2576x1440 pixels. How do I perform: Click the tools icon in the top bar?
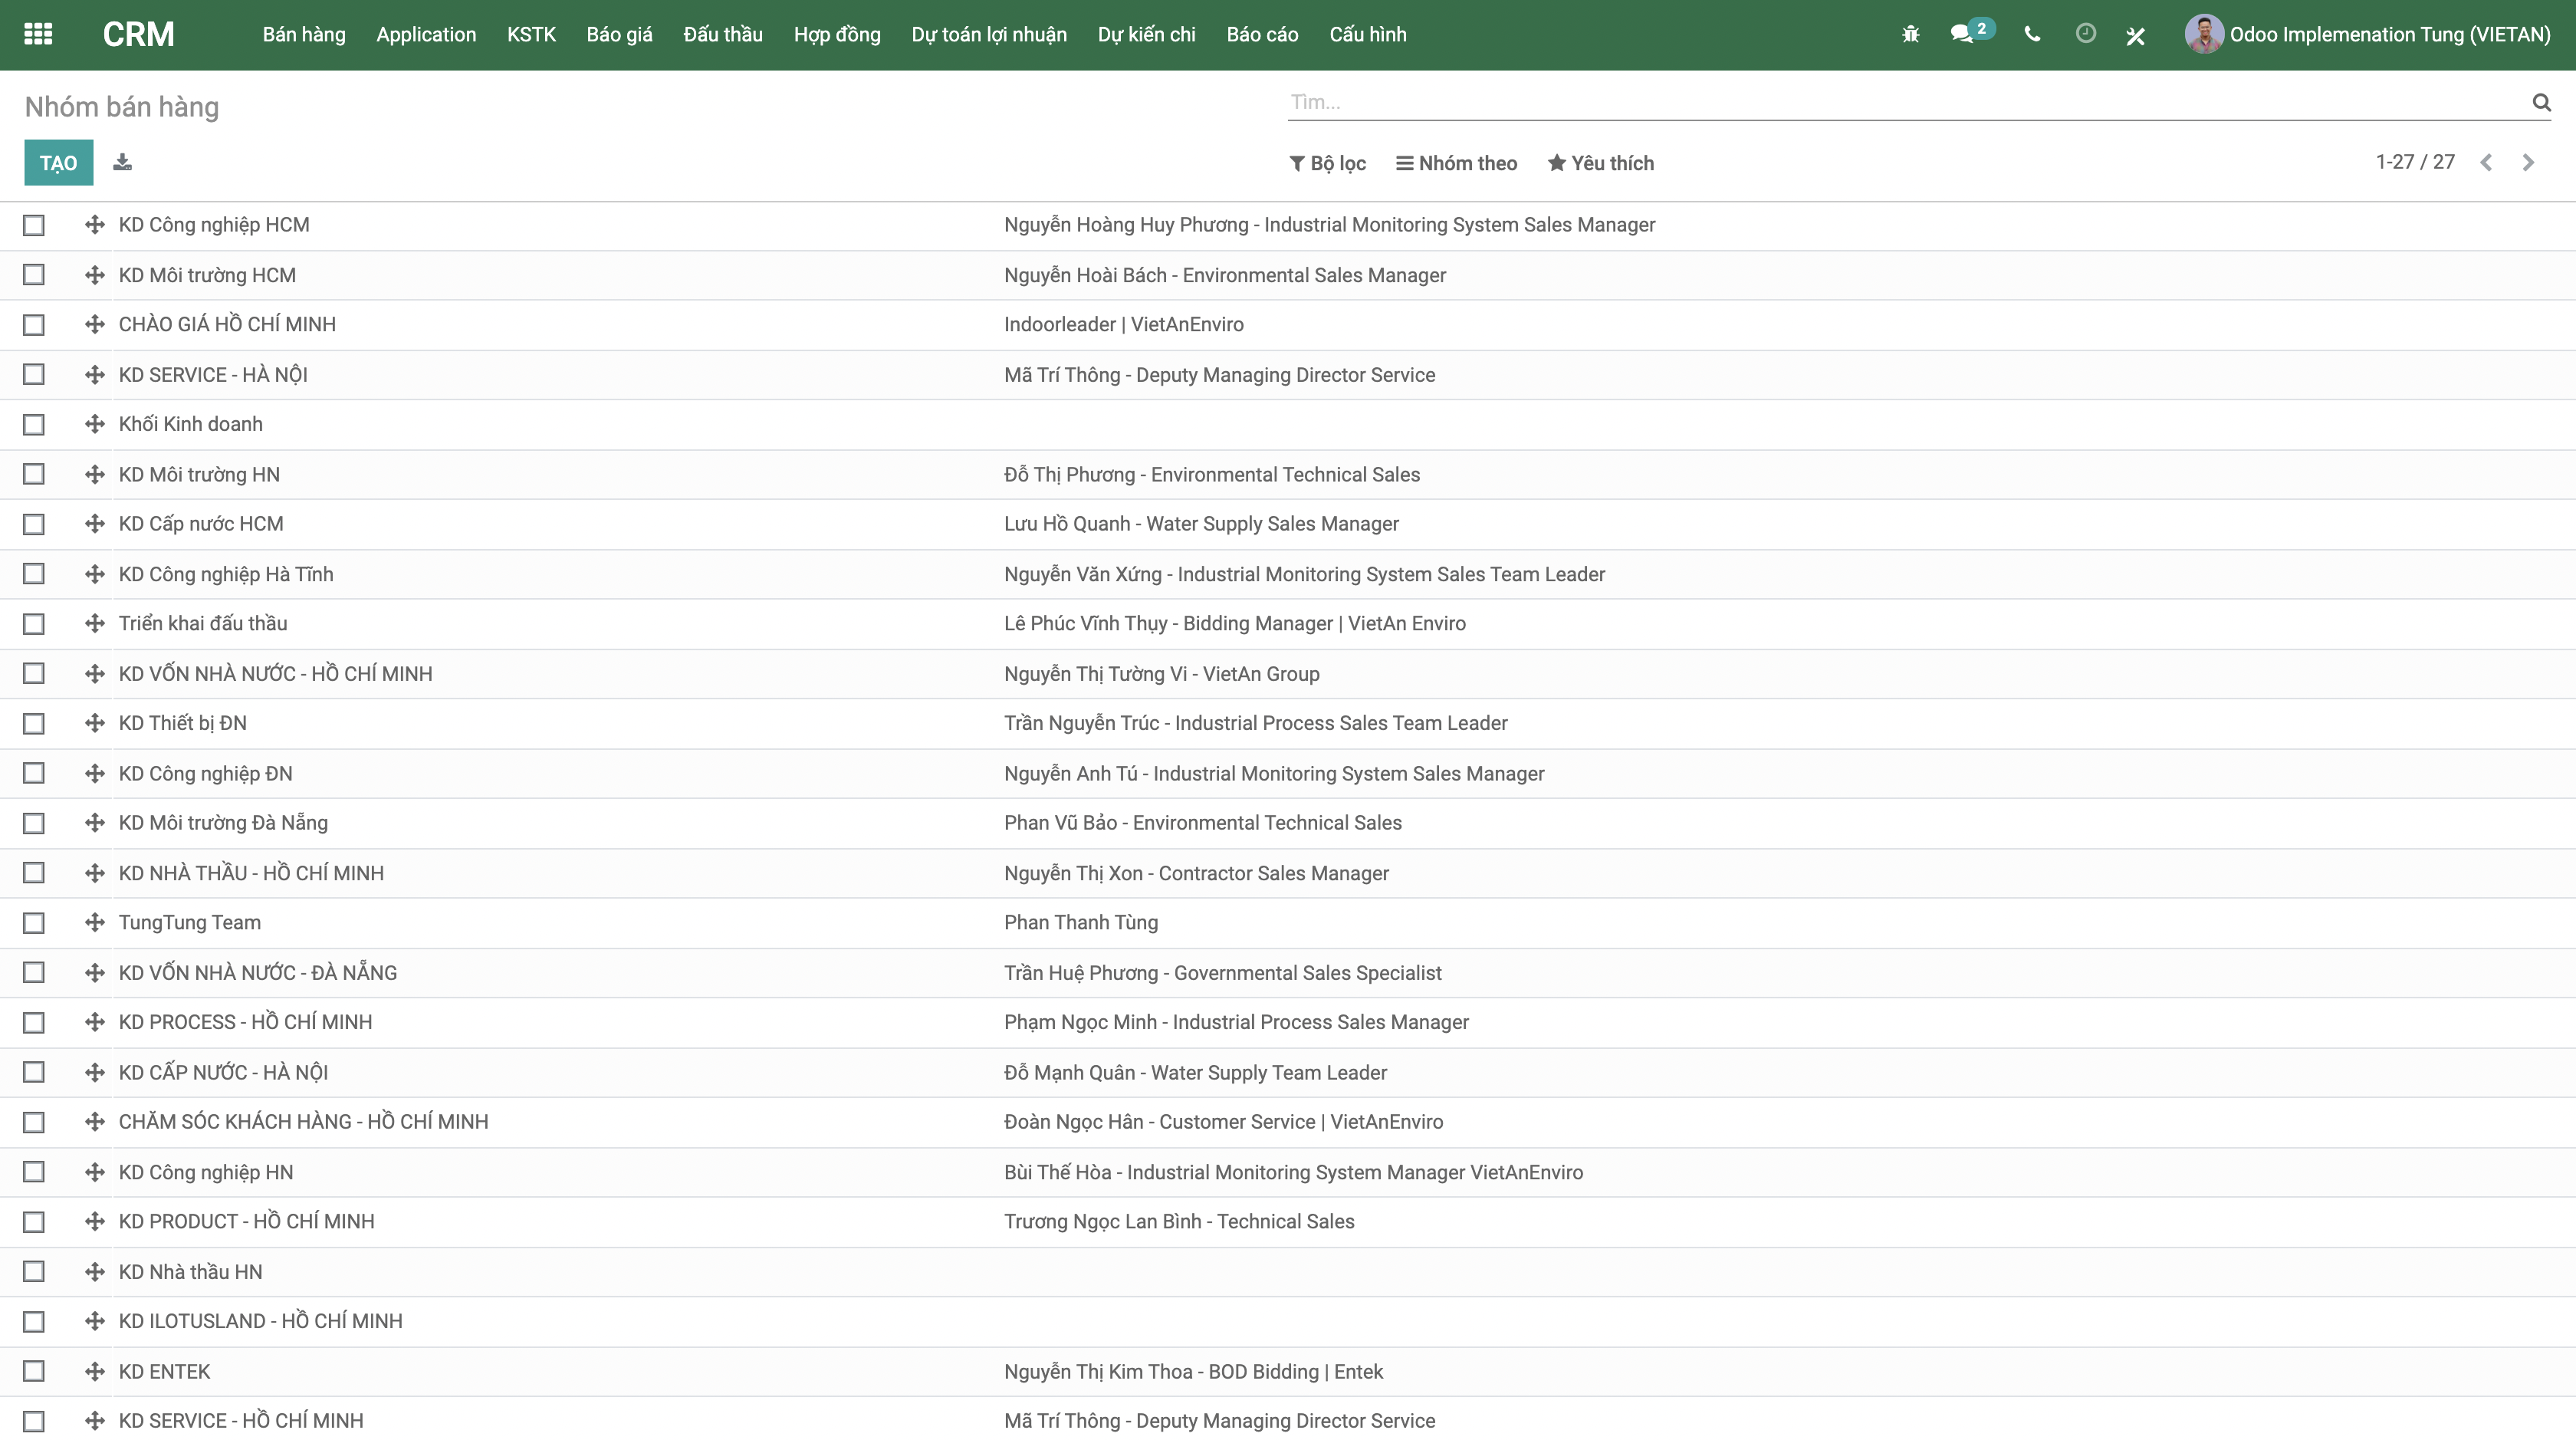[x=2136, y=34]
